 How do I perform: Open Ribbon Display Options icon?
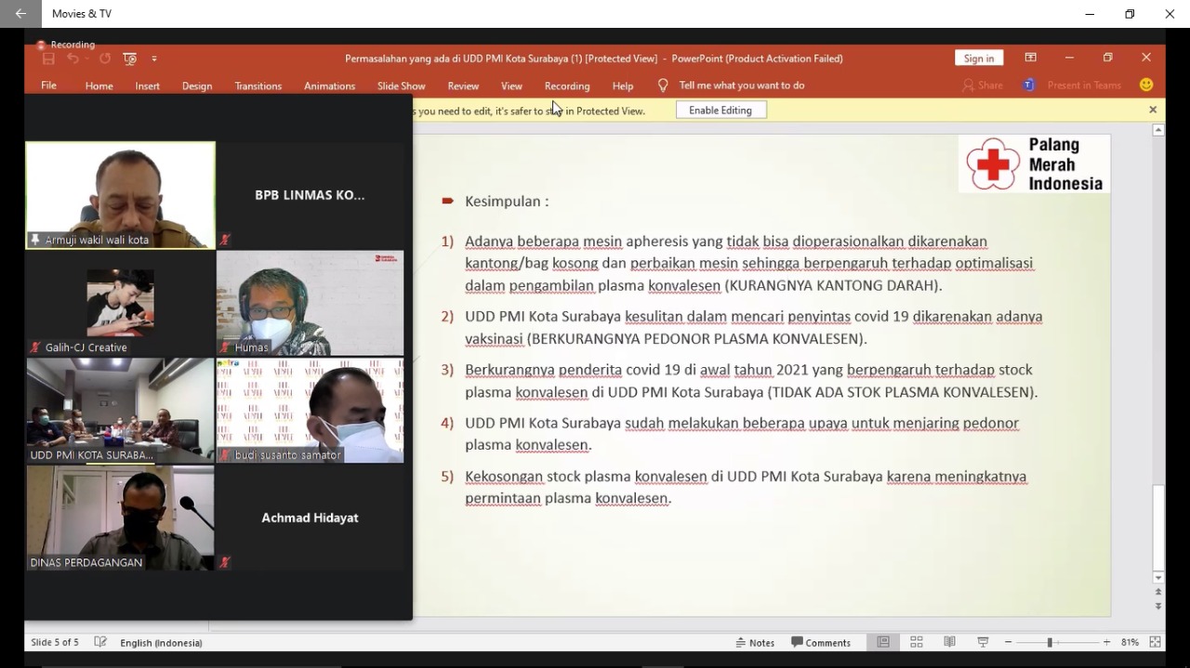(1030, 58)
